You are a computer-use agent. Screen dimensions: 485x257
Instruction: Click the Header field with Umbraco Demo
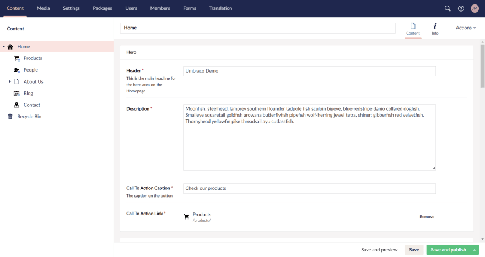click(309, 71)
